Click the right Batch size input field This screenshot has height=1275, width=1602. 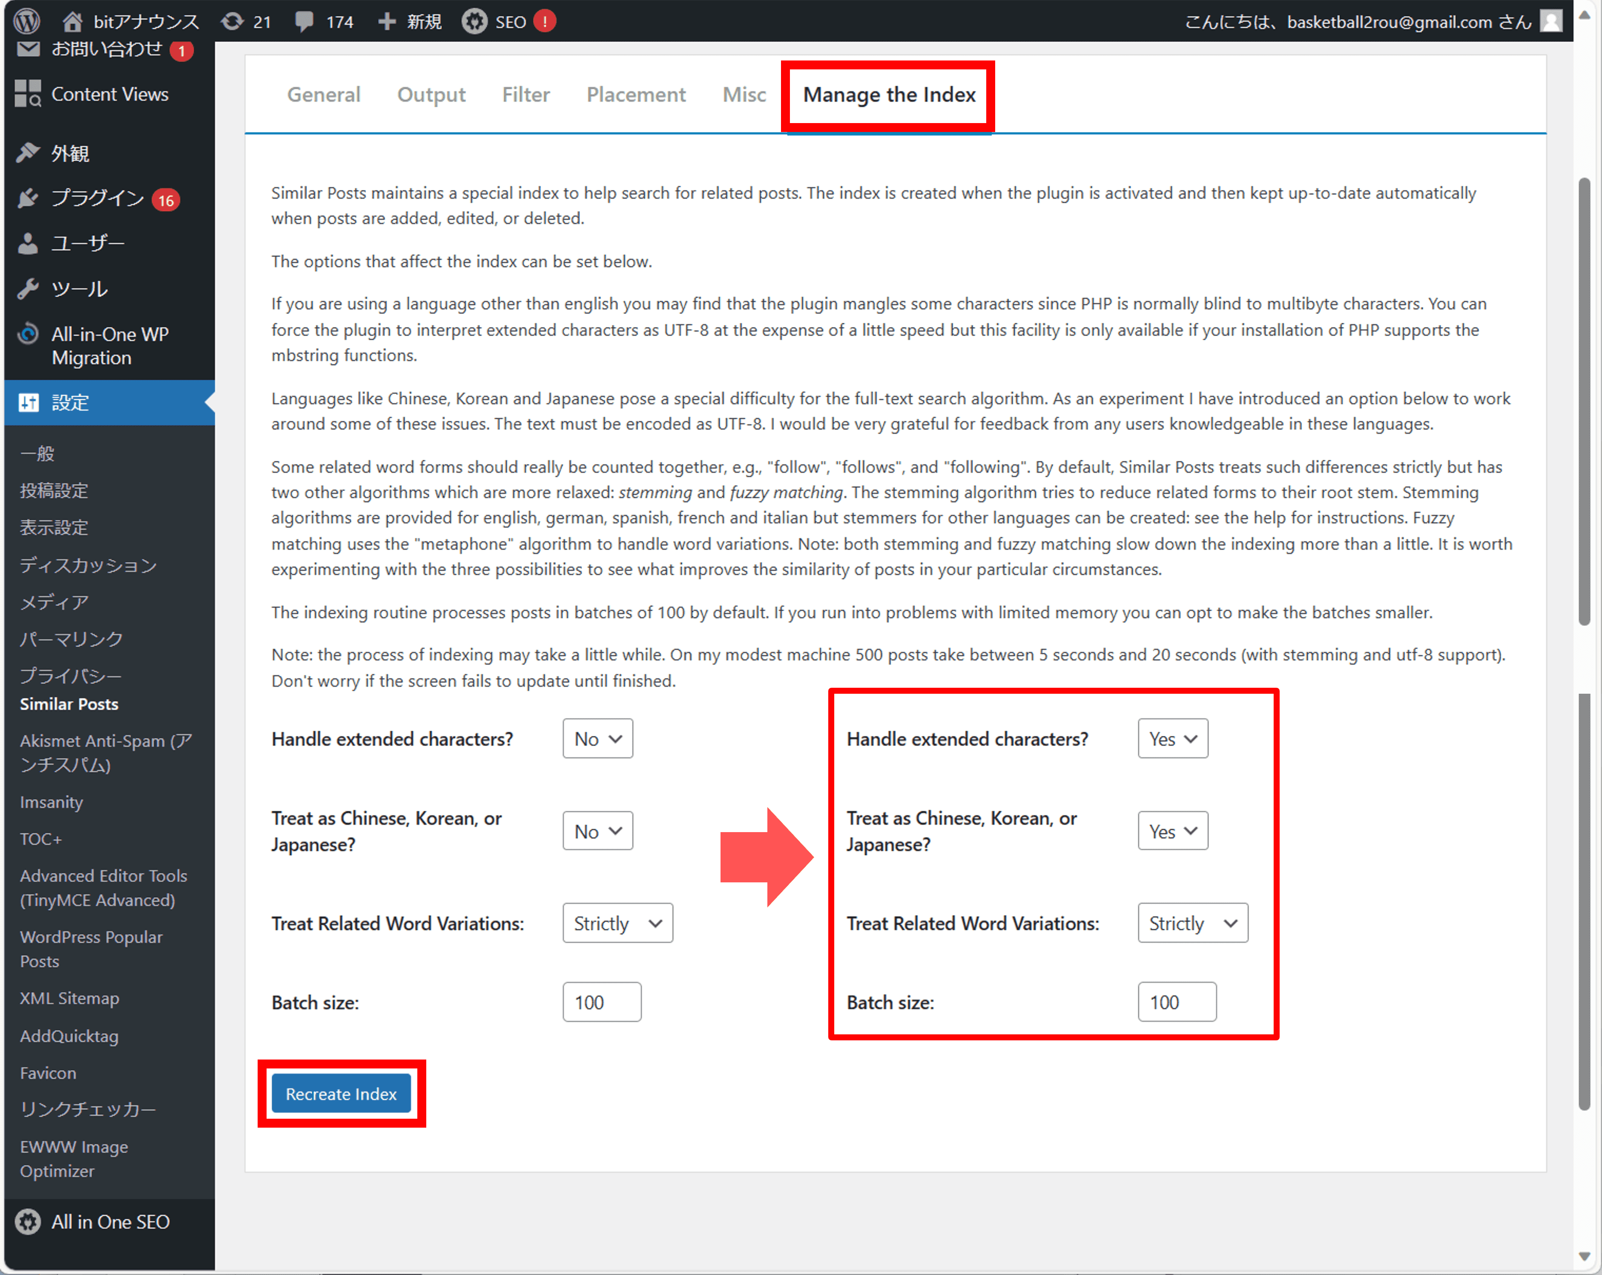tap(1177, 1002)
